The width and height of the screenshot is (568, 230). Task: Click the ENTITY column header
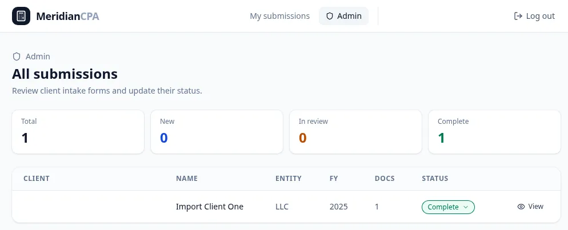coord(289,178)
